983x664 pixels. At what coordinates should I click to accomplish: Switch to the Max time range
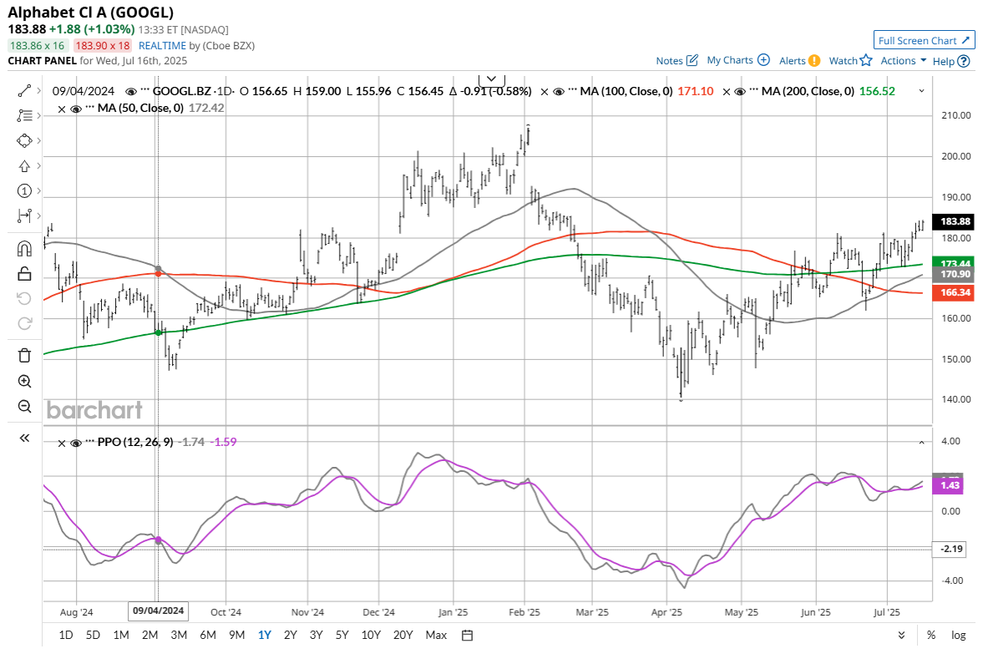pyautogui.click(x=436, y=635)
